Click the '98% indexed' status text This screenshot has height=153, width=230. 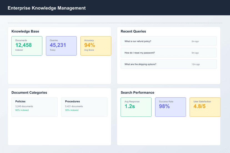(x=22, y=110)
